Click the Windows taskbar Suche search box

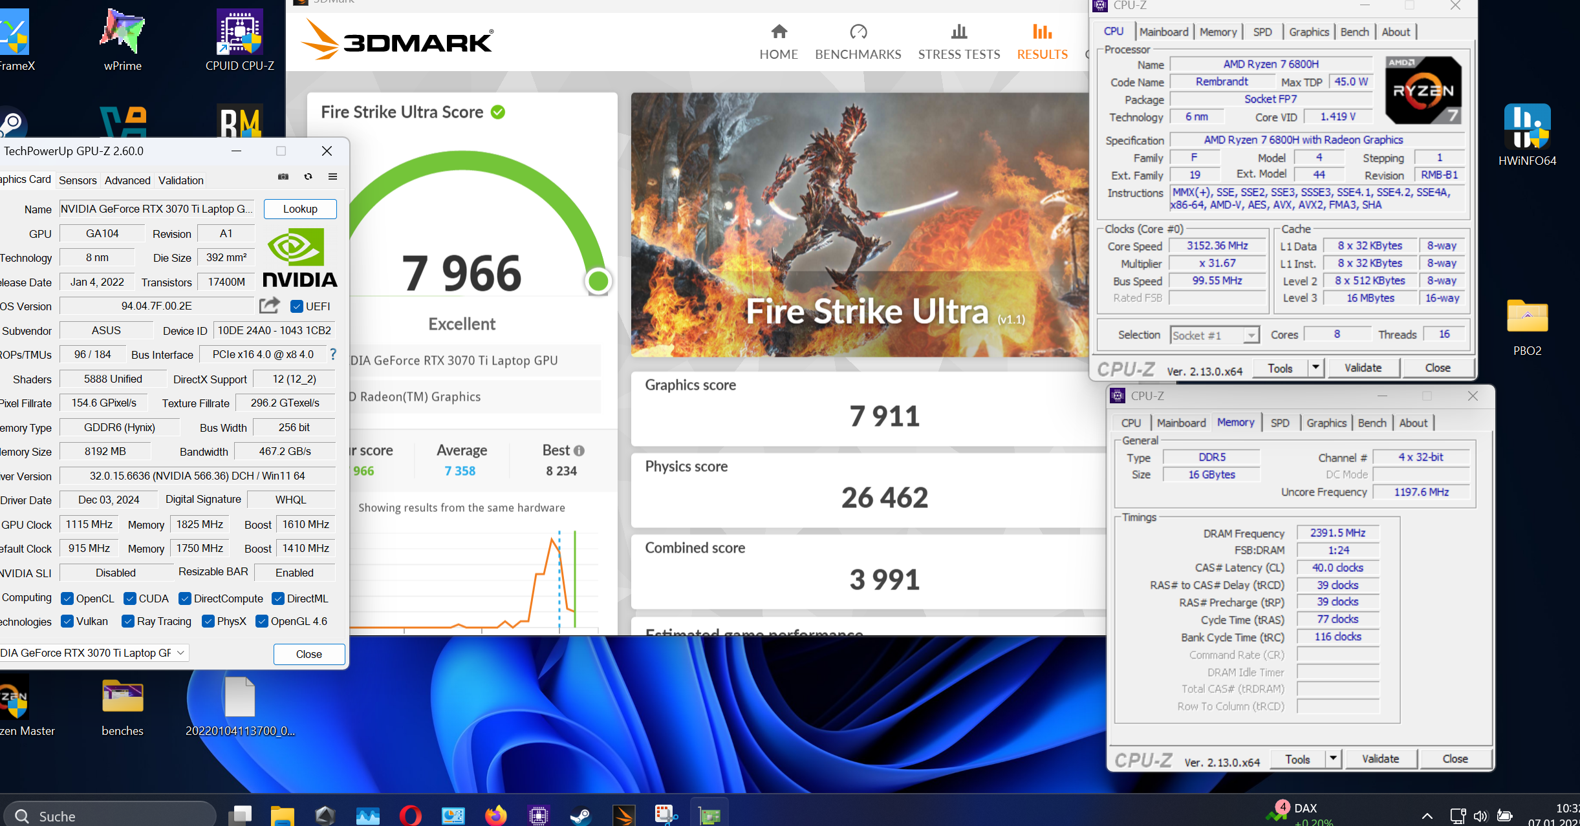tap(110, 816)
